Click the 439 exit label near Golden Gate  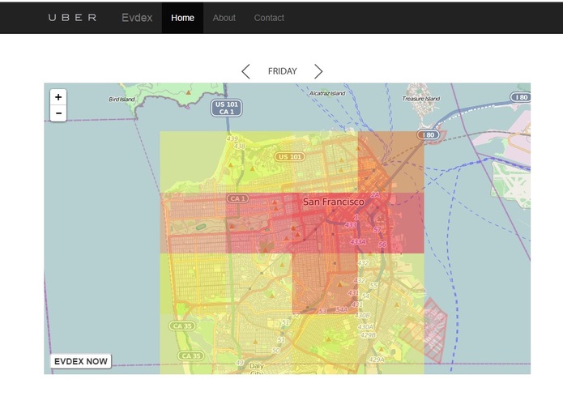point(232,138)
